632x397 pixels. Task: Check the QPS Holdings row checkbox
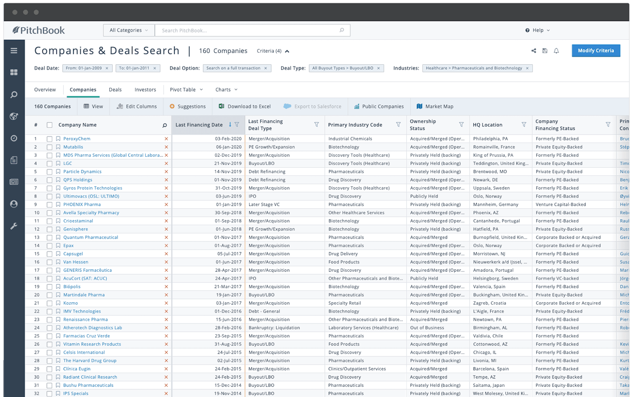(49, 180)
